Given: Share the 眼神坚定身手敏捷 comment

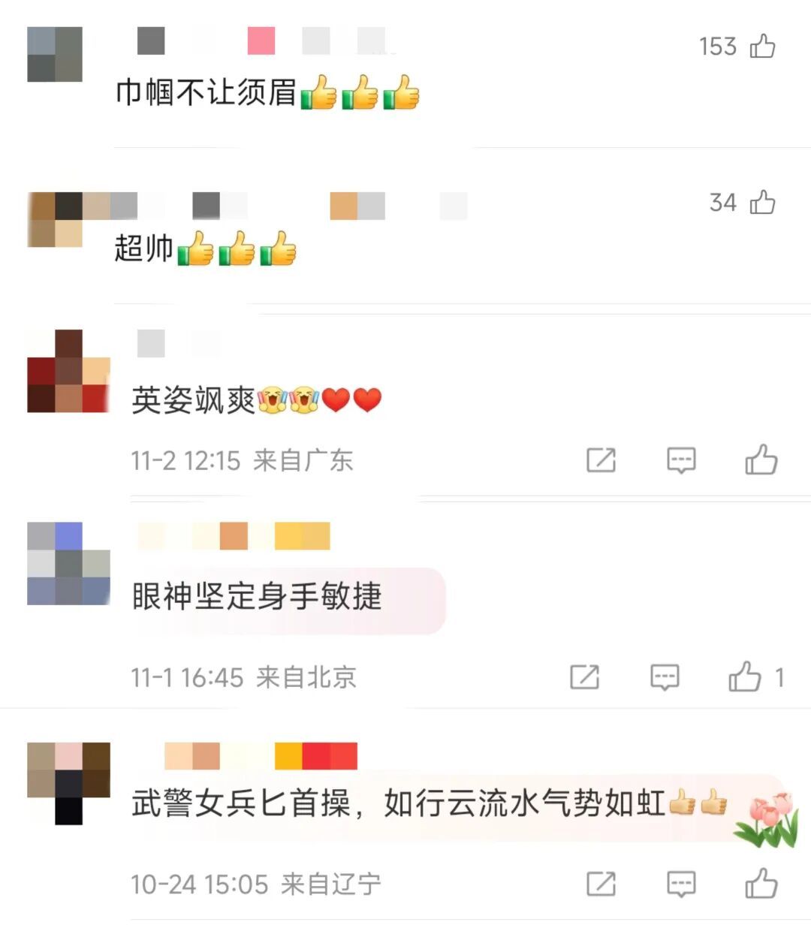Looking at the screenshot, I should (x=584, y=676).
